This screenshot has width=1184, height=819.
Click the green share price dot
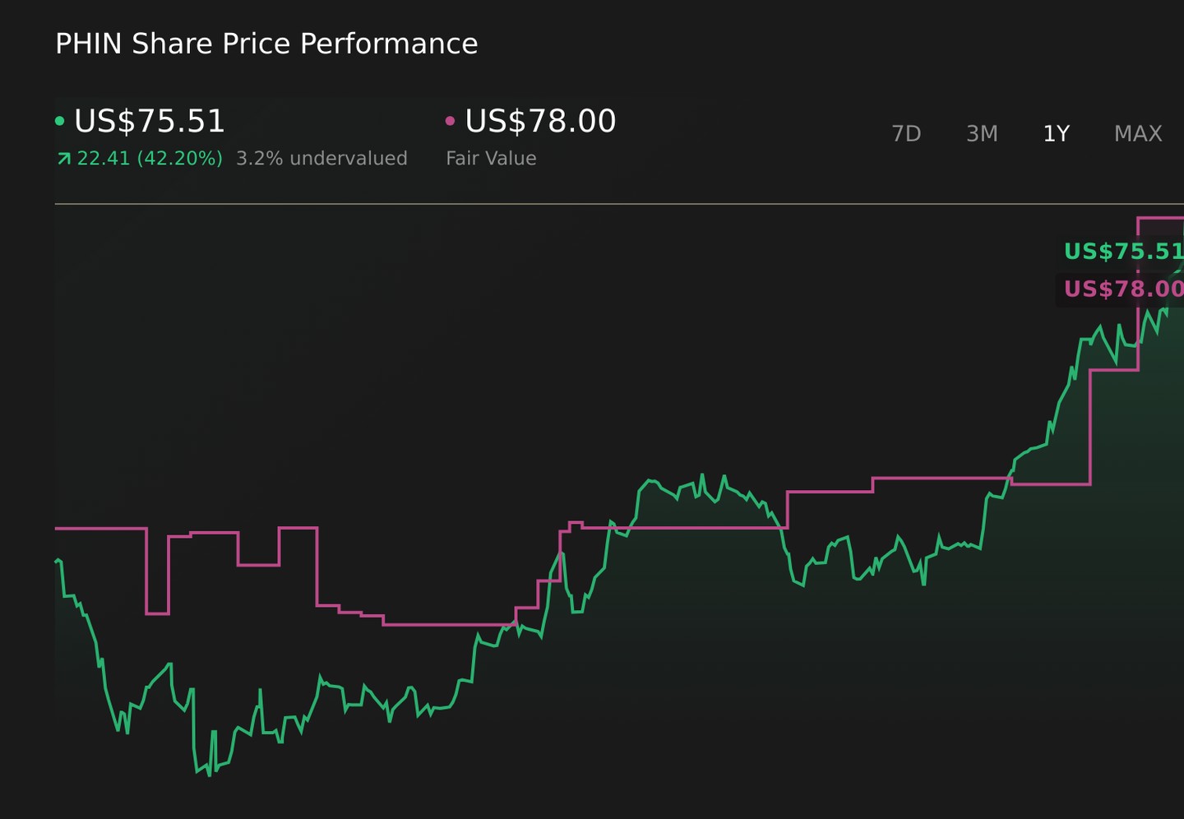pyautogui.click(x=59, y=121)
